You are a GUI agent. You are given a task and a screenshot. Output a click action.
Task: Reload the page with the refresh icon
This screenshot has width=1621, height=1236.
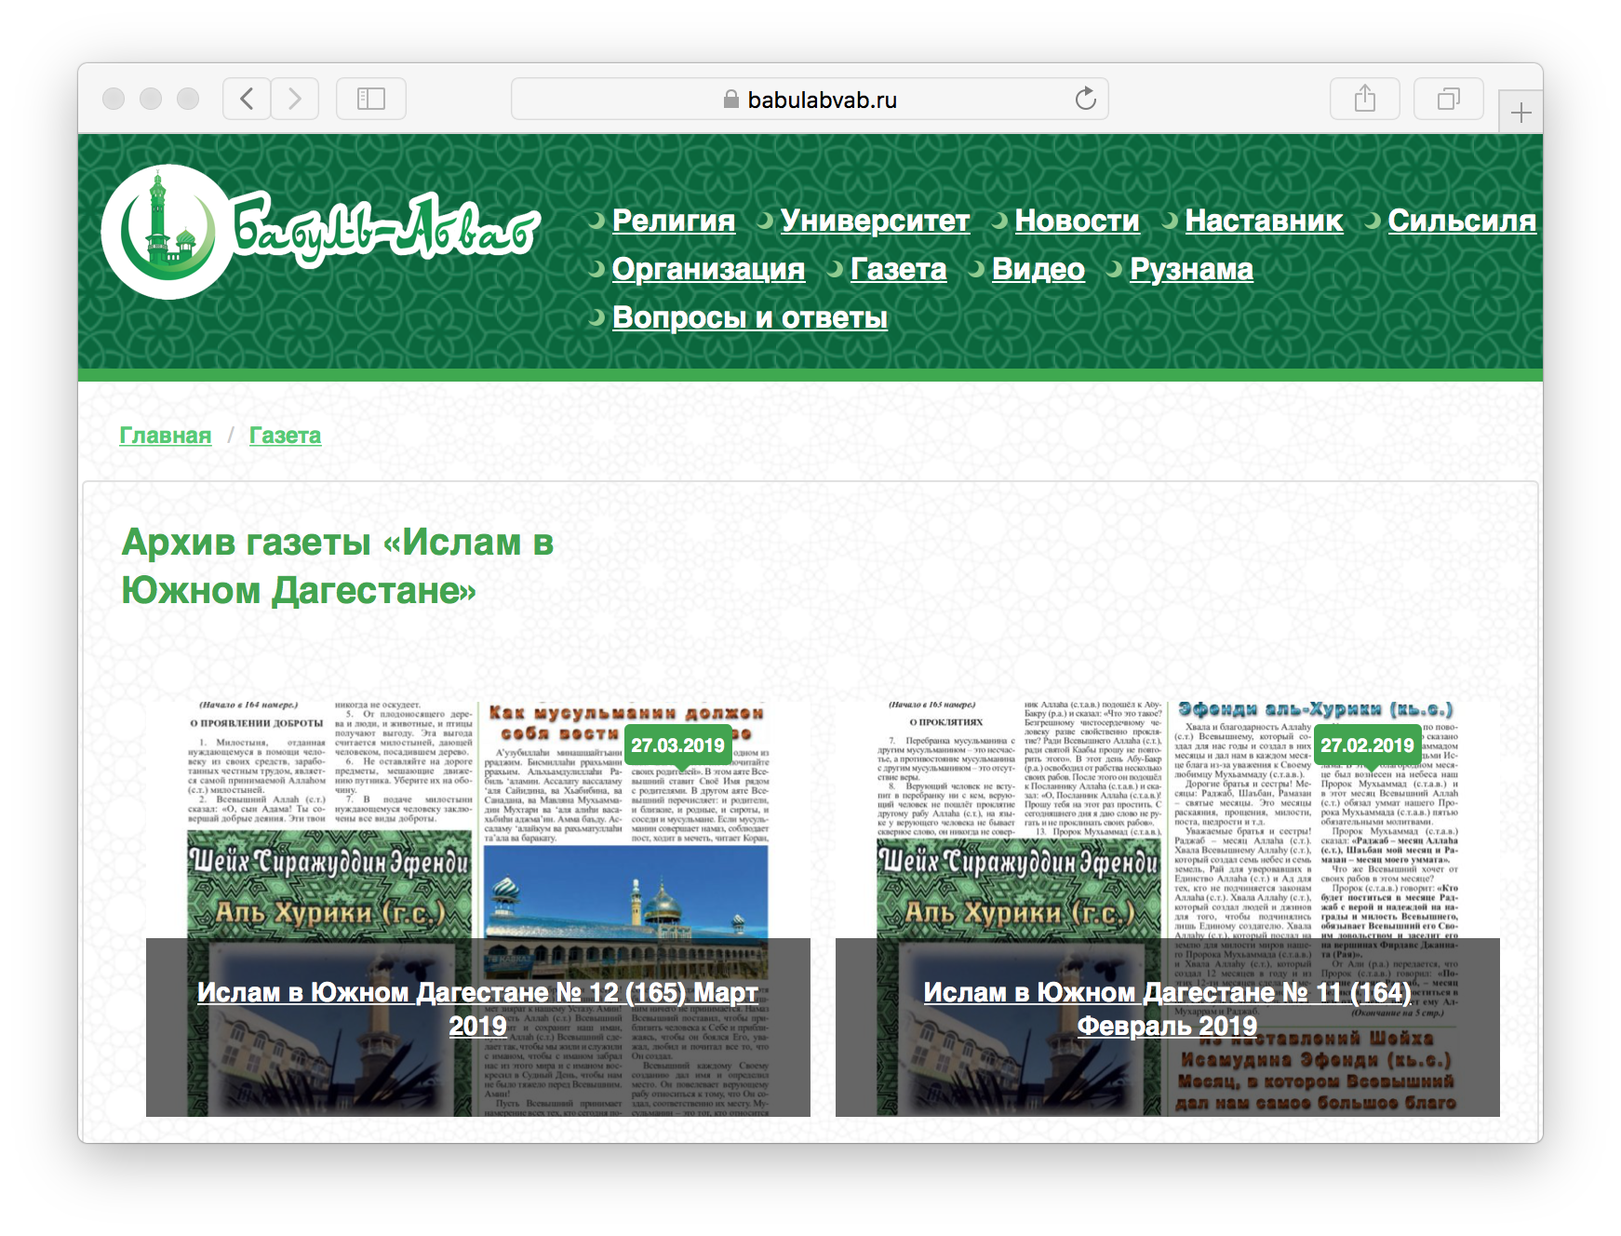click(x=1085, y=99)
